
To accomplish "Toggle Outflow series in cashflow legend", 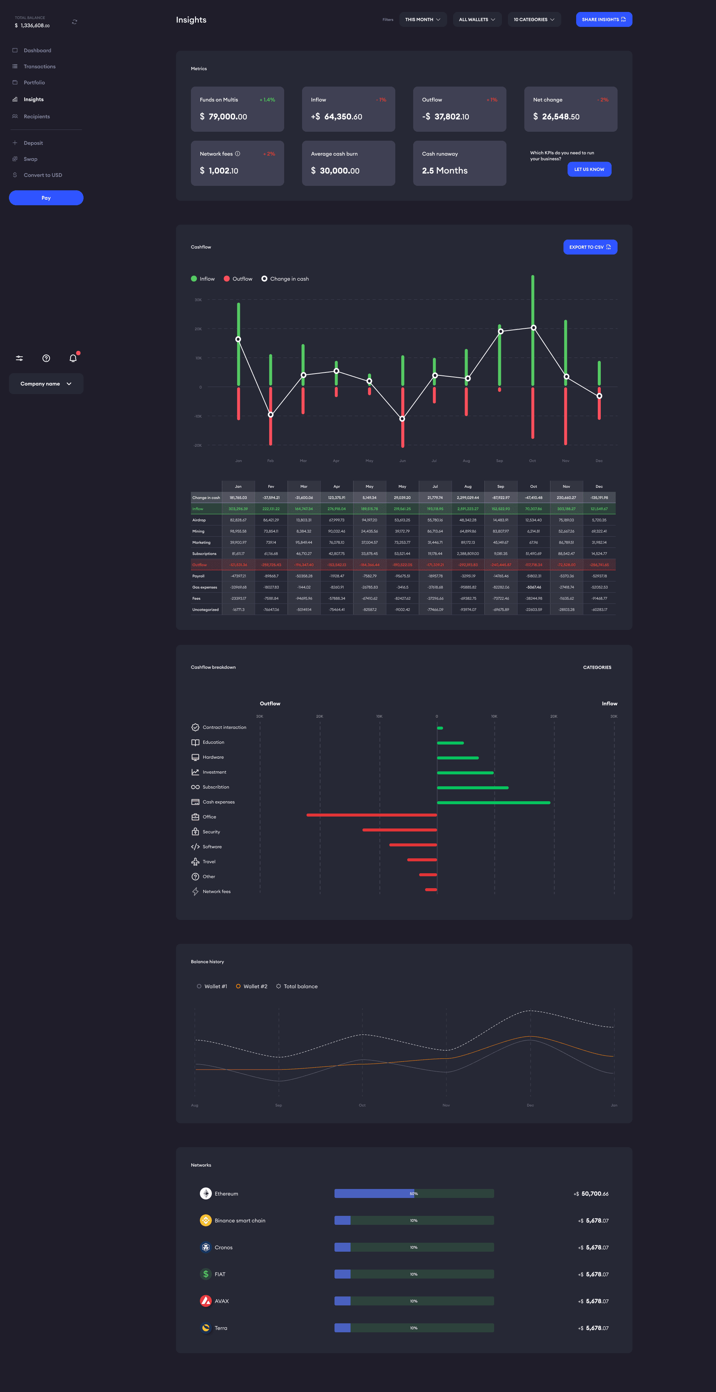I will [238, 279].
